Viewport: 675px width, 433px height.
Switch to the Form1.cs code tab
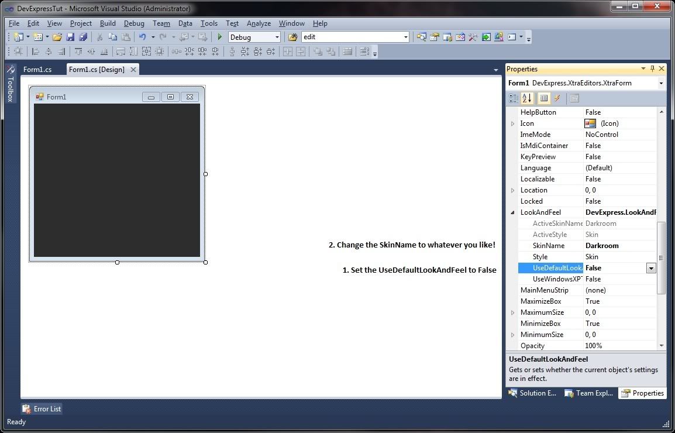pos(37,70)
